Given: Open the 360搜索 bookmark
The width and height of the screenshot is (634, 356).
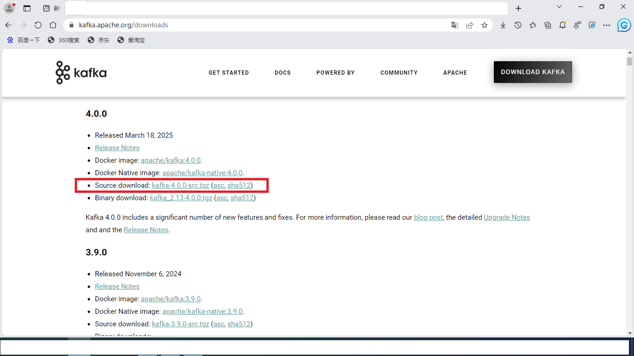Looking at the screenshot, I should tap(64, 40).
